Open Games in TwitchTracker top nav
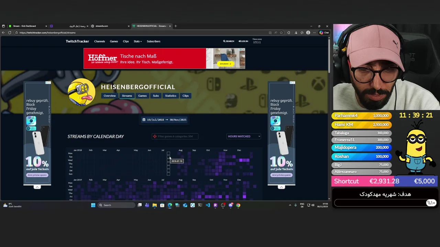The image size is (440, 247). point(114,41)
